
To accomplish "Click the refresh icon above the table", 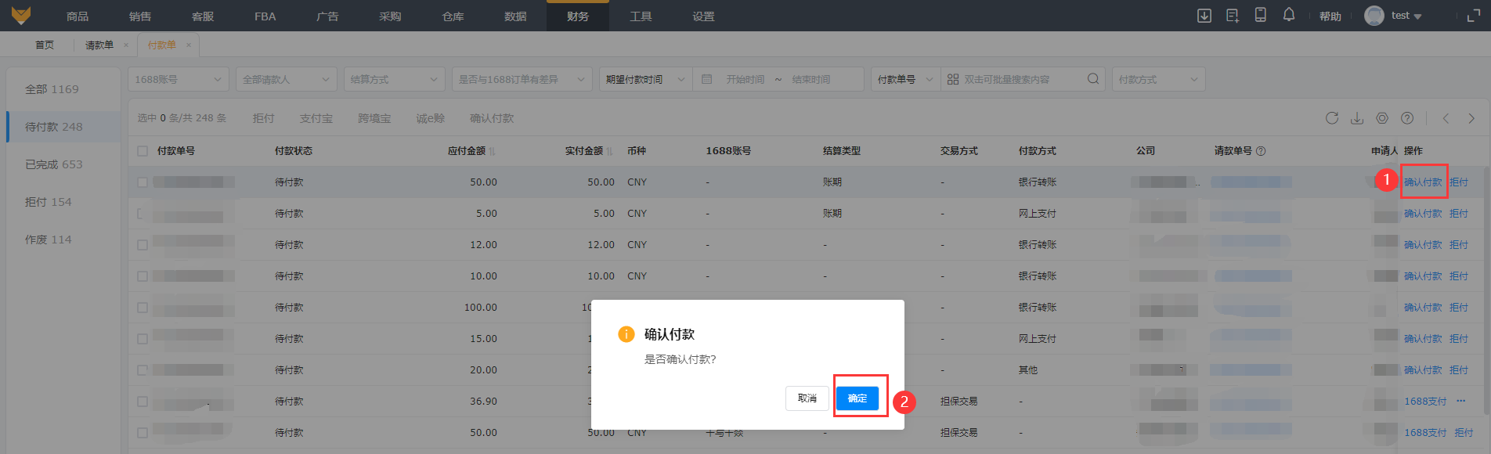I will [x=1332, y=118].
